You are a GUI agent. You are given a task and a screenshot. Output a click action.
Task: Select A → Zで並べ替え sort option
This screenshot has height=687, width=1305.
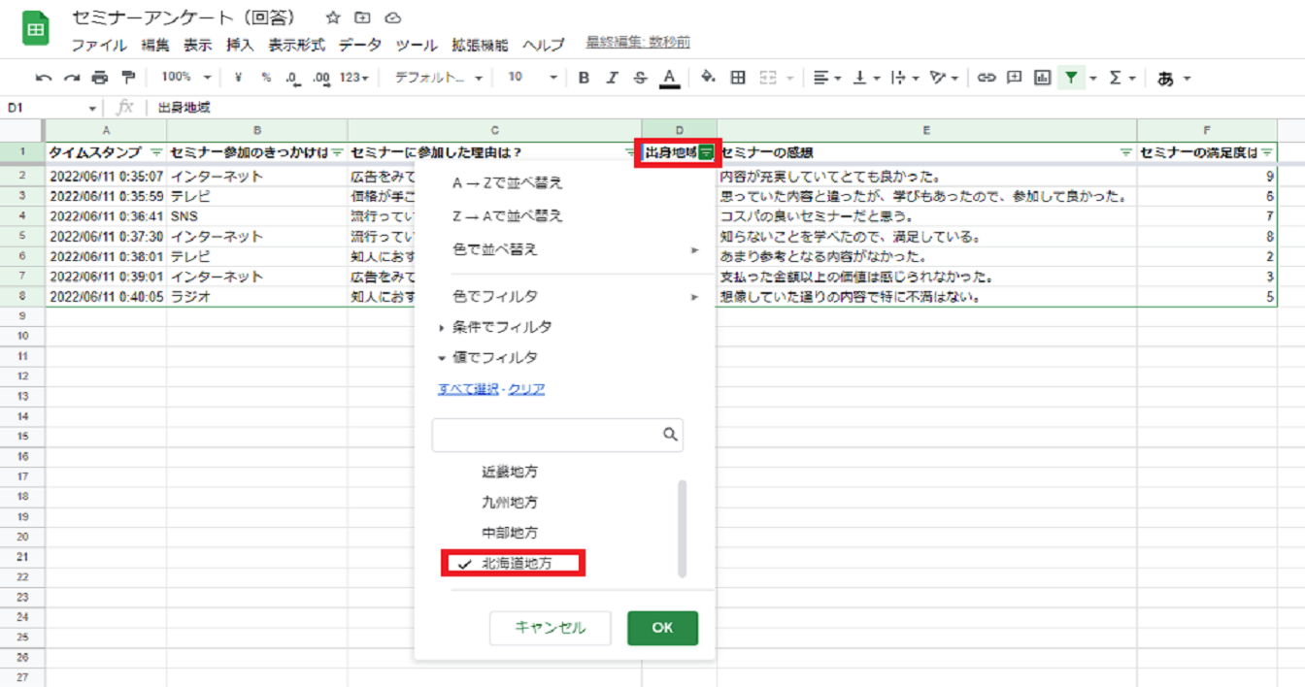[x=508, y=183]
